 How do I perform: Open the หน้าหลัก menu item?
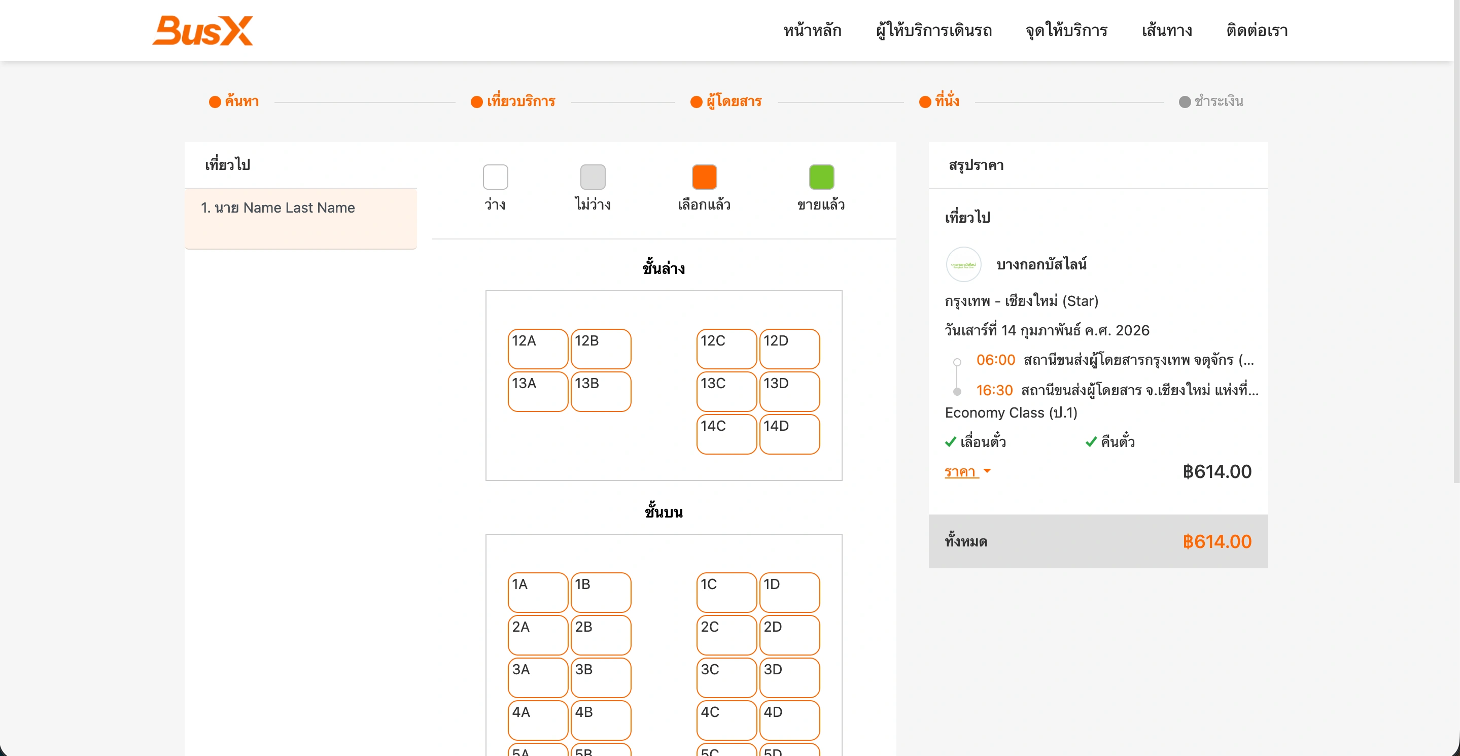point(812,30)
